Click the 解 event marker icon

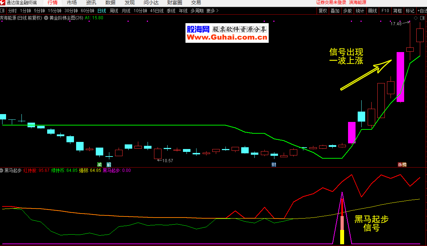tap(109, 164)
